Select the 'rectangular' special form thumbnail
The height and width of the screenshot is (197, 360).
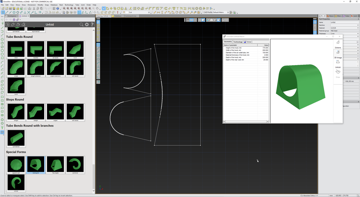[36, 165]
